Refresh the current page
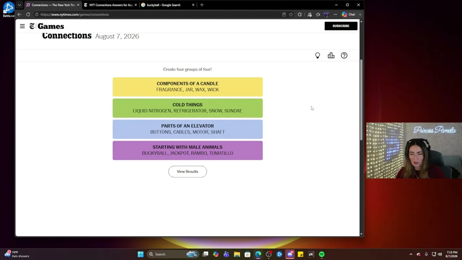Viewport: 462px width, 260px height. (x=28, y=14)
